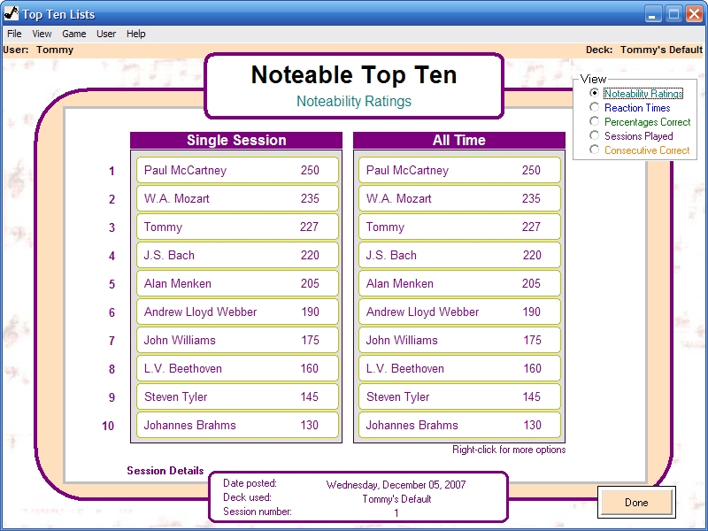The height and width of the screenshot is (531, 708).
Task: Click the Noteability Ratings subtitle under the title
Action: pos(354,101)
